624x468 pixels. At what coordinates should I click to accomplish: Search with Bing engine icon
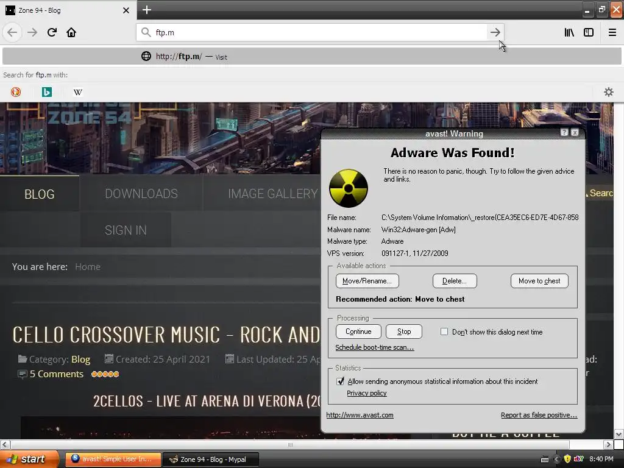tap(46, 92)
